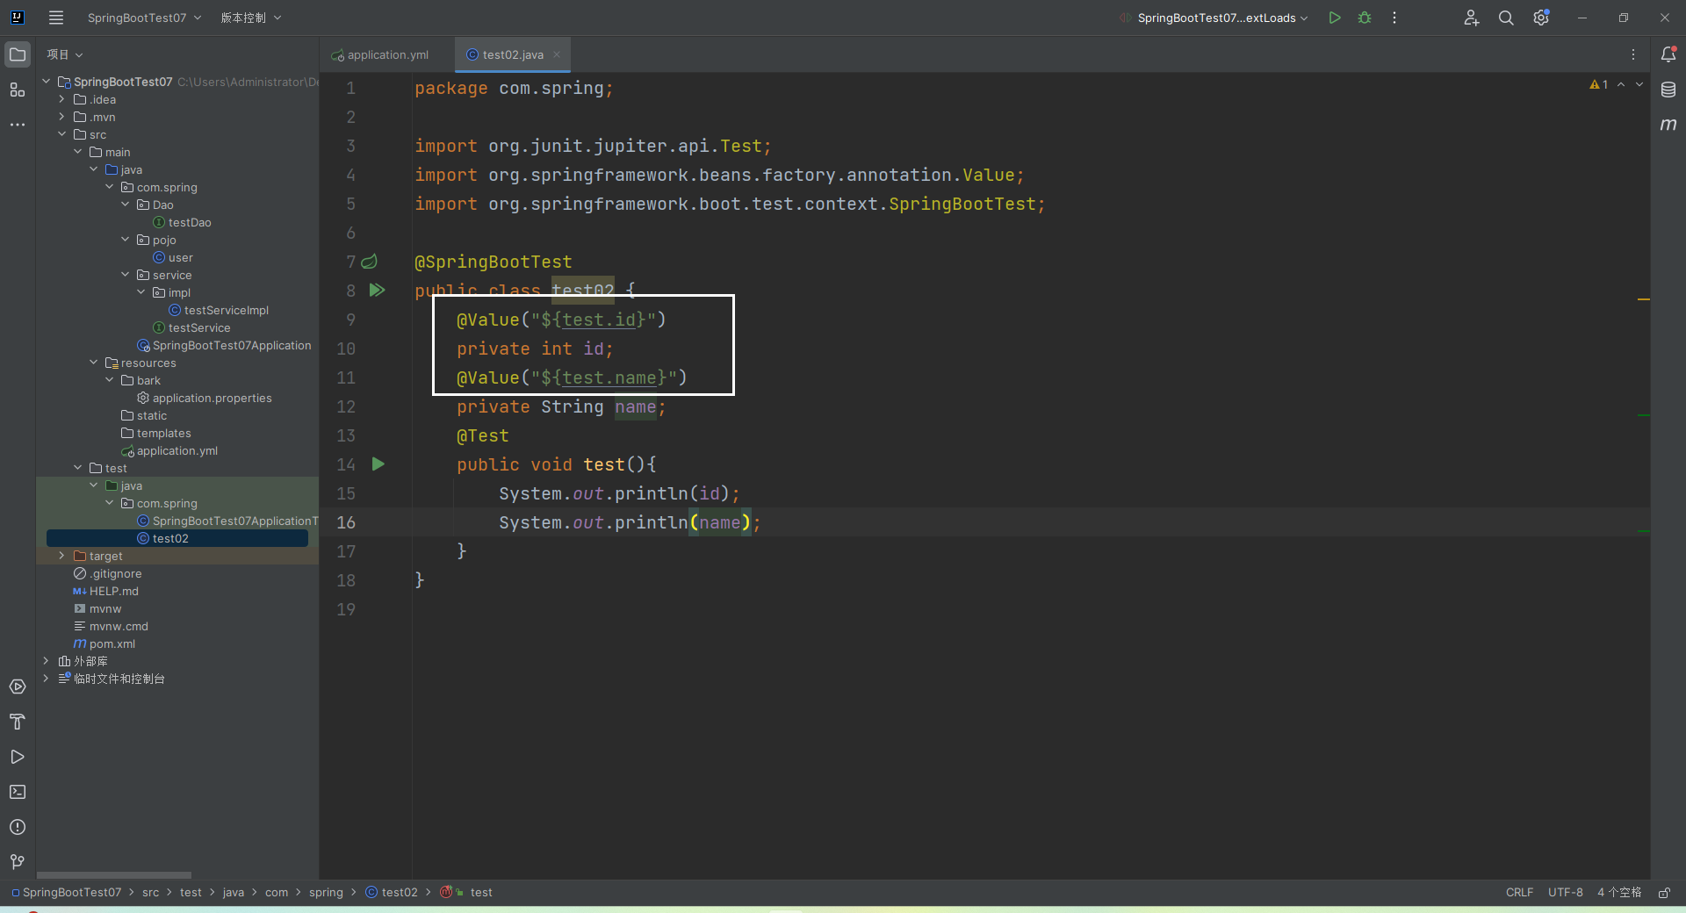
Task: Click src breadcrumb in navigation bar
Action: point(151,893)
